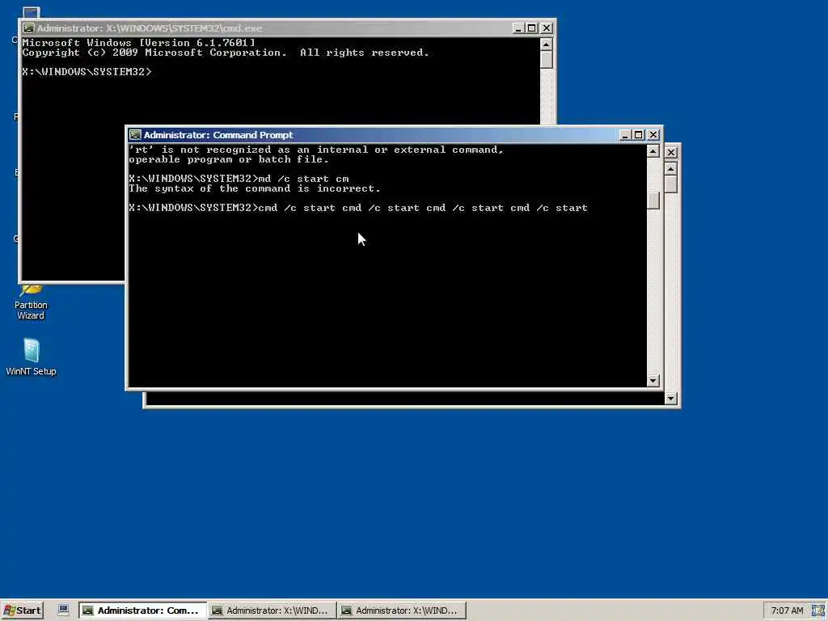The height and width of the screenshot is (621, 828).
Task: Click Command Prompt scrollbar up arrow
Action: pyautogui.click(x=653, y=151)
